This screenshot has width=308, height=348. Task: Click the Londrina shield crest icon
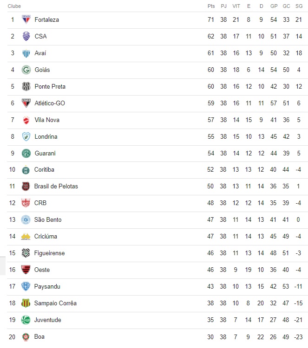tap(26, 136)
